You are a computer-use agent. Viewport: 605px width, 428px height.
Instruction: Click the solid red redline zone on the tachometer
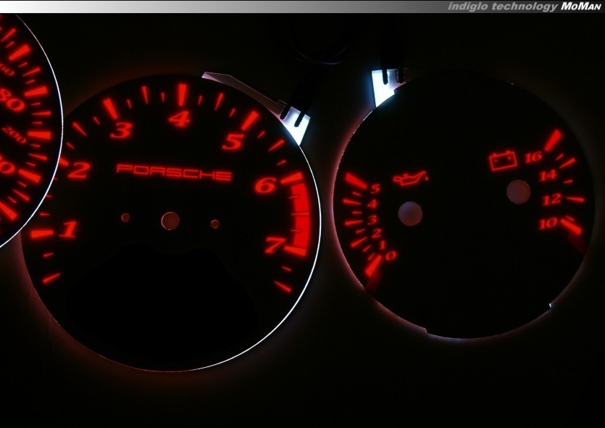[300, 216]
